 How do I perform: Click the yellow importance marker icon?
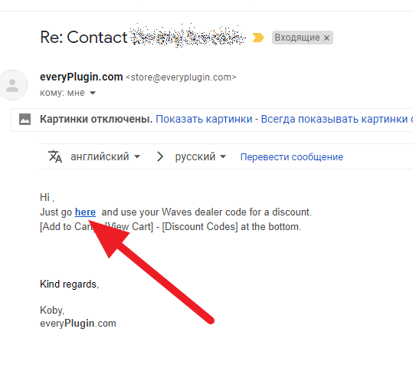(258, 38)
